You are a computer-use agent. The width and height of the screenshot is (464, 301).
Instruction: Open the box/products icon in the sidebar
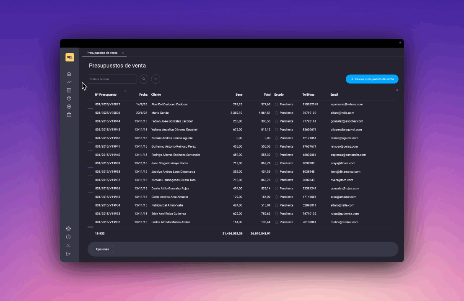(69, 99)
